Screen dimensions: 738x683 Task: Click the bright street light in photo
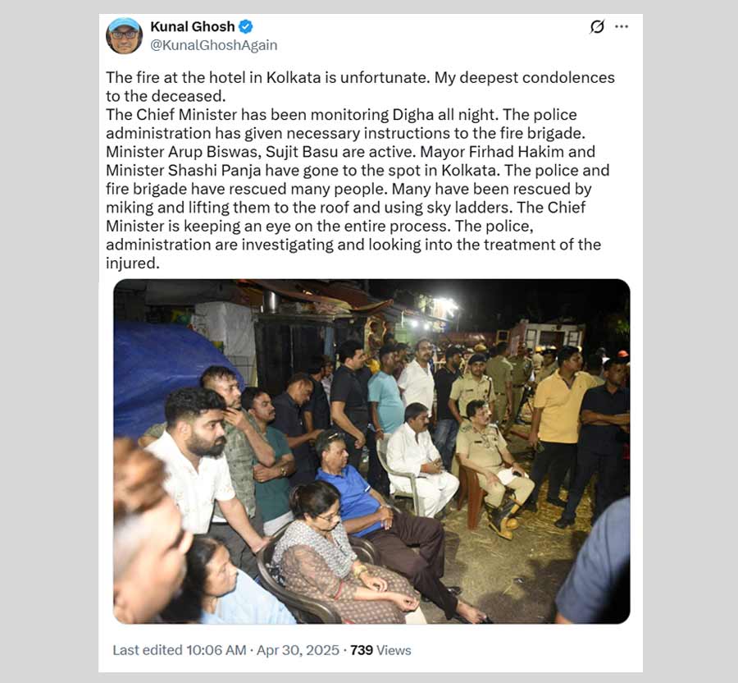[x=444, y=306]
